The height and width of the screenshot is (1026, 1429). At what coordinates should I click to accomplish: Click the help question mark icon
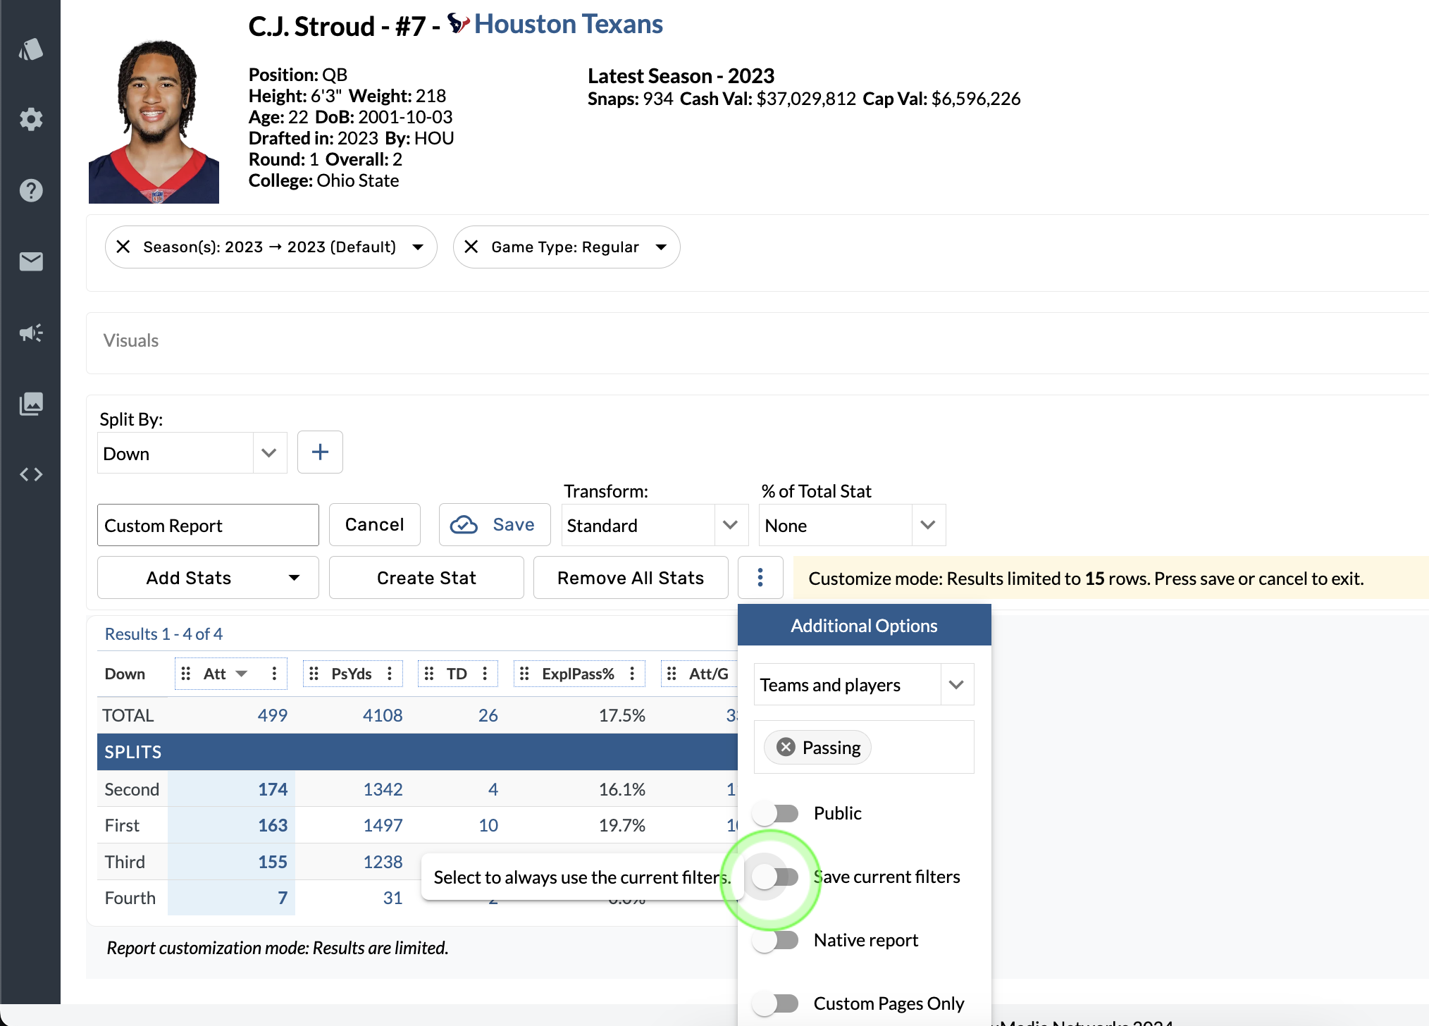[31, 190]
